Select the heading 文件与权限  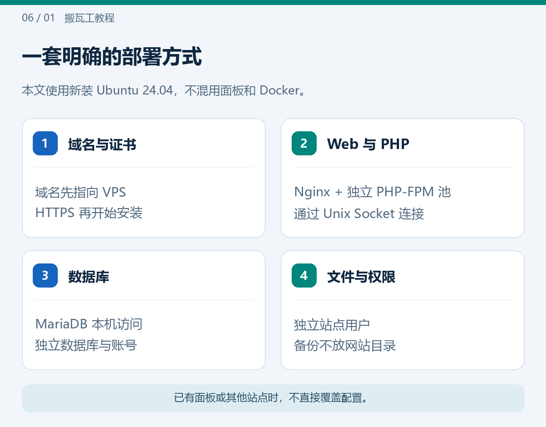tap(361, 277)
